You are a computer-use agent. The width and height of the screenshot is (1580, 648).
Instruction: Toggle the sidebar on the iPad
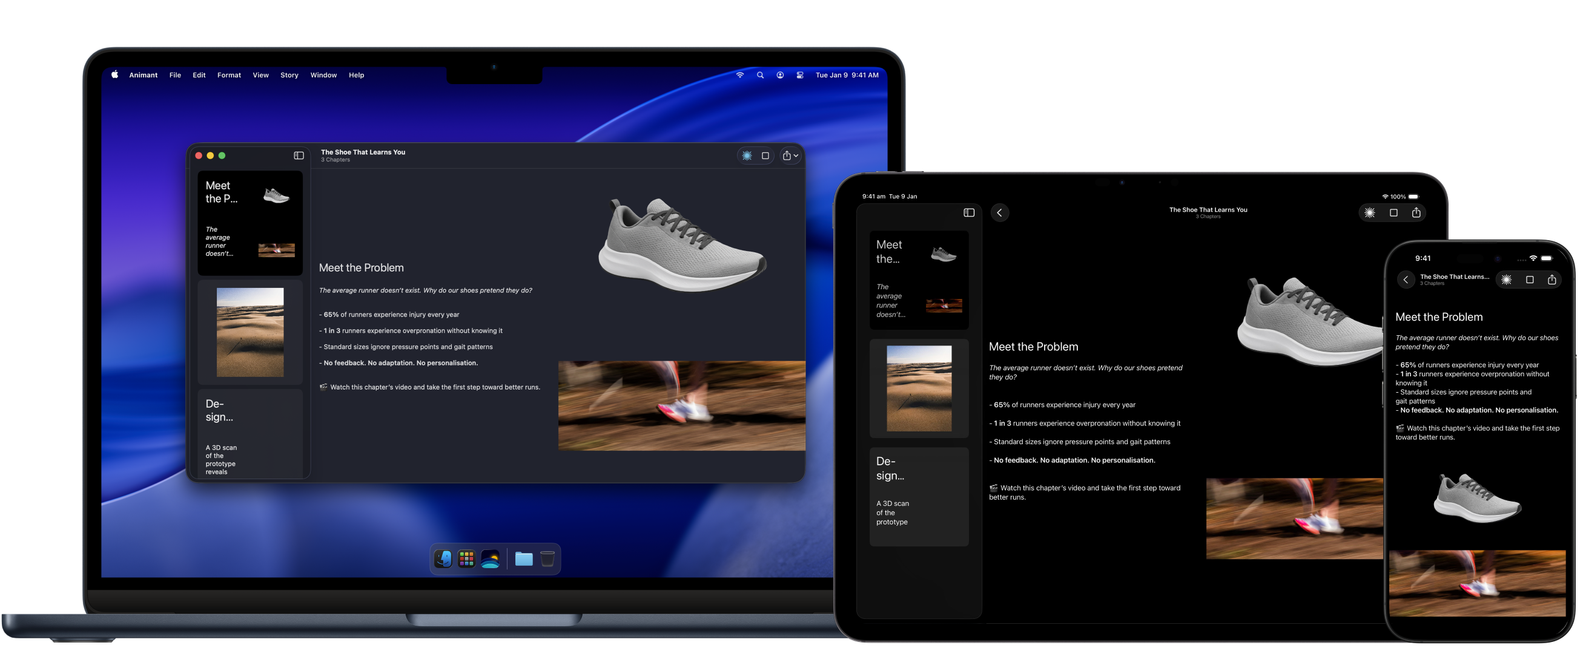tap(968, 213)
